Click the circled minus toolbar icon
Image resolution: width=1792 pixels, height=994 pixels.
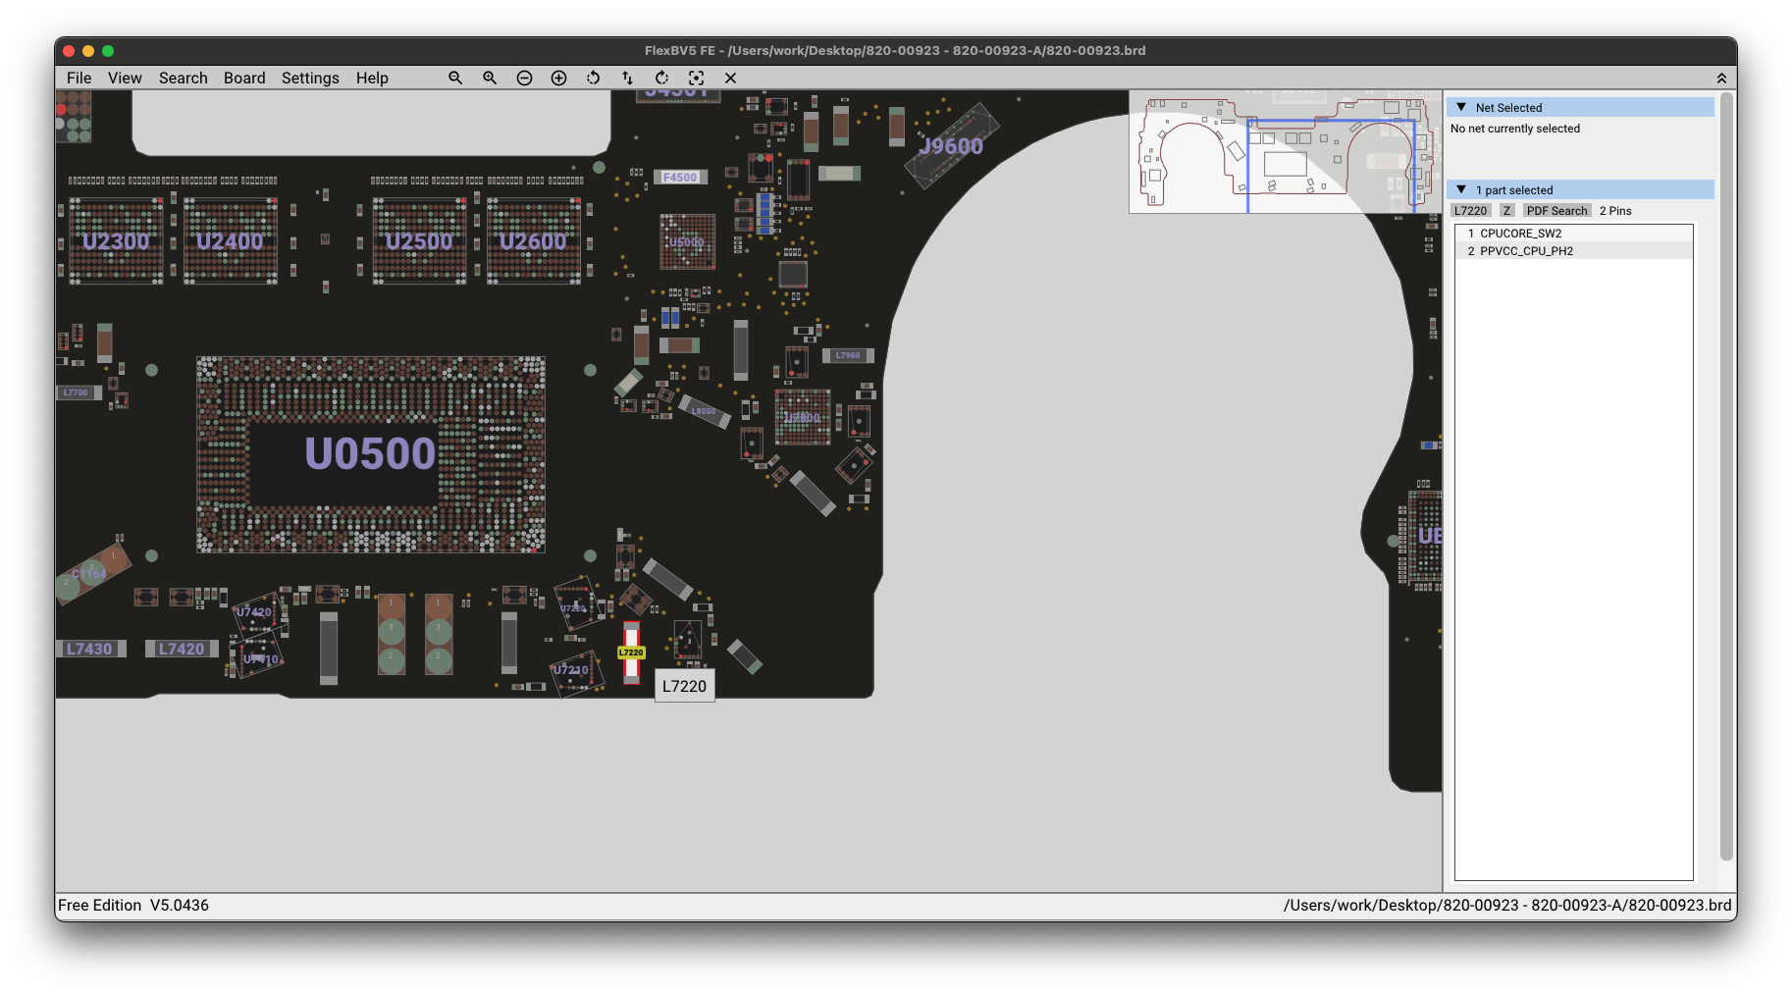tap(524, 78)
